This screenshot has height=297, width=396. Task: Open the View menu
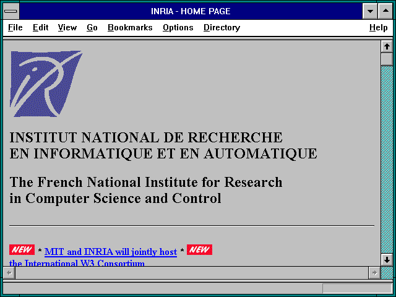[x=67, y=27]
